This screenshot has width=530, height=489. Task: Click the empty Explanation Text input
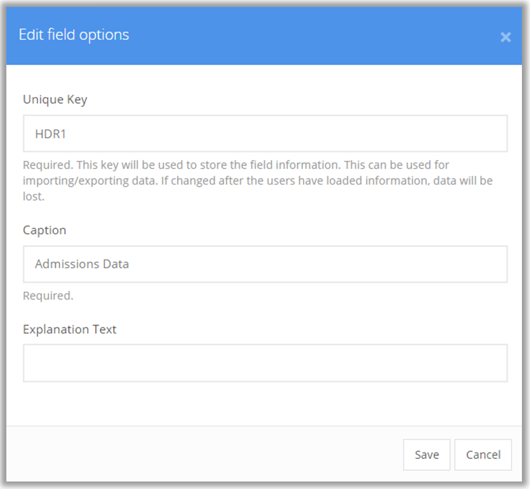click(x=265, y=363)
